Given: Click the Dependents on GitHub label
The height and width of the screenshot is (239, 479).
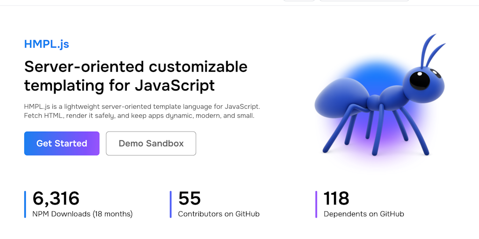Looking at the screenshot, I should [x=364, y=214].
